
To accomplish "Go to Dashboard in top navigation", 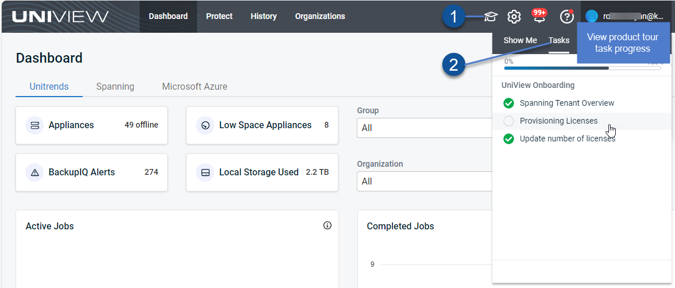I will pos(168,16).
